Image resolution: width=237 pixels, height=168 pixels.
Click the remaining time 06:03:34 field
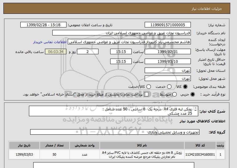[x=56, y=51]
